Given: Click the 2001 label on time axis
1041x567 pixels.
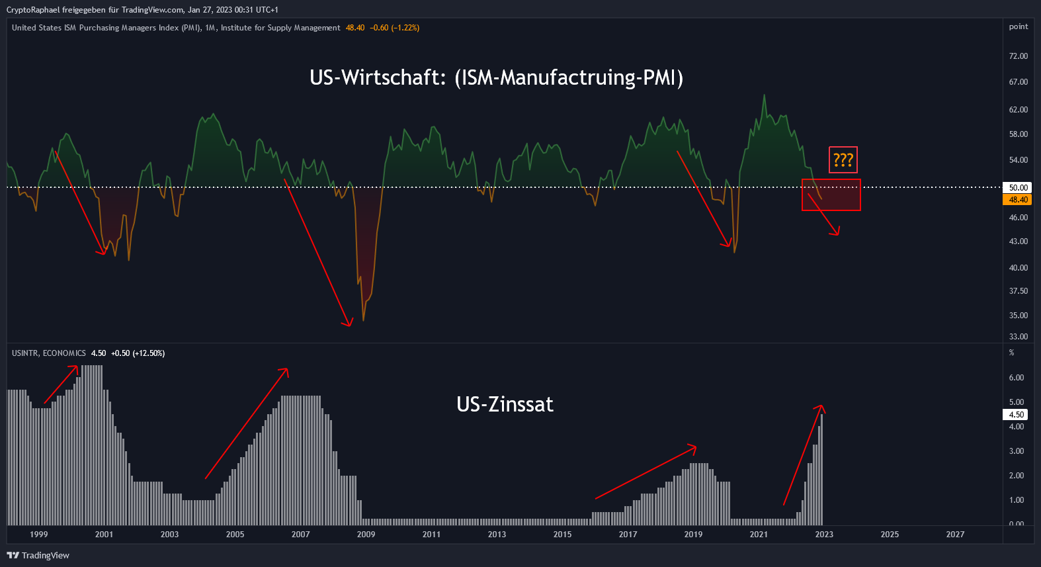Looking at the screenshot, I should (x=104, y=535).
